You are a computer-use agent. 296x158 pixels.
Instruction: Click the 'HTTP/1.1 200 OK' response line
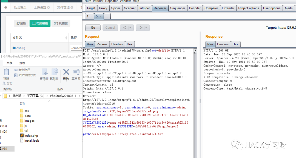point(216,50)
